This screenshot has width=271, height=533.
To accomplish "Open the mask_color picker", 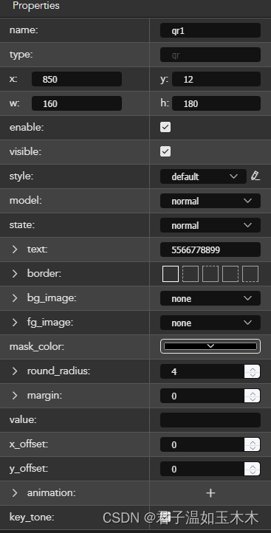I will pos(210,346).
